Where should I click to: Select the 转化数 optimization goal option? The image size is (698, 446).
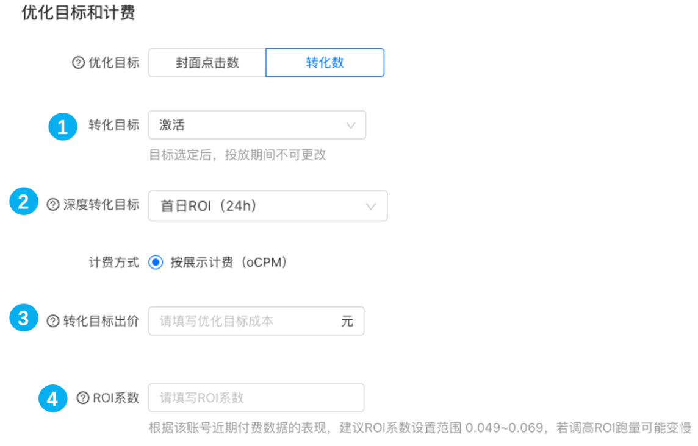[x=325, y=62]
